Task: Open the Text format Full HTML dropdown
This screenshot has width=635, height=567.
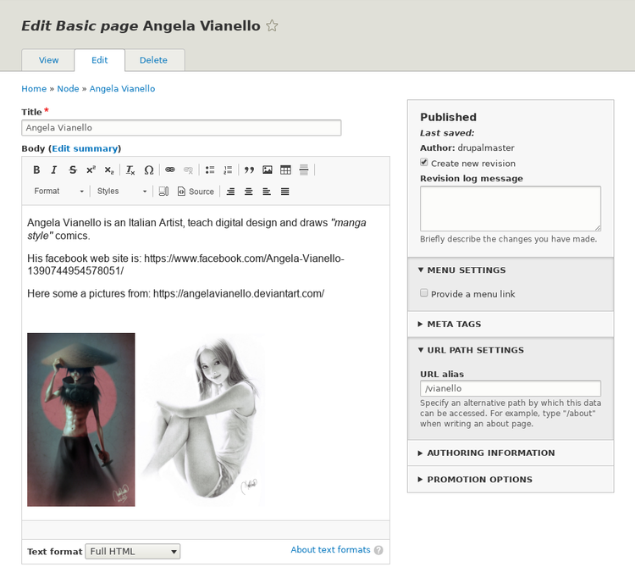Action: (133, 552)
